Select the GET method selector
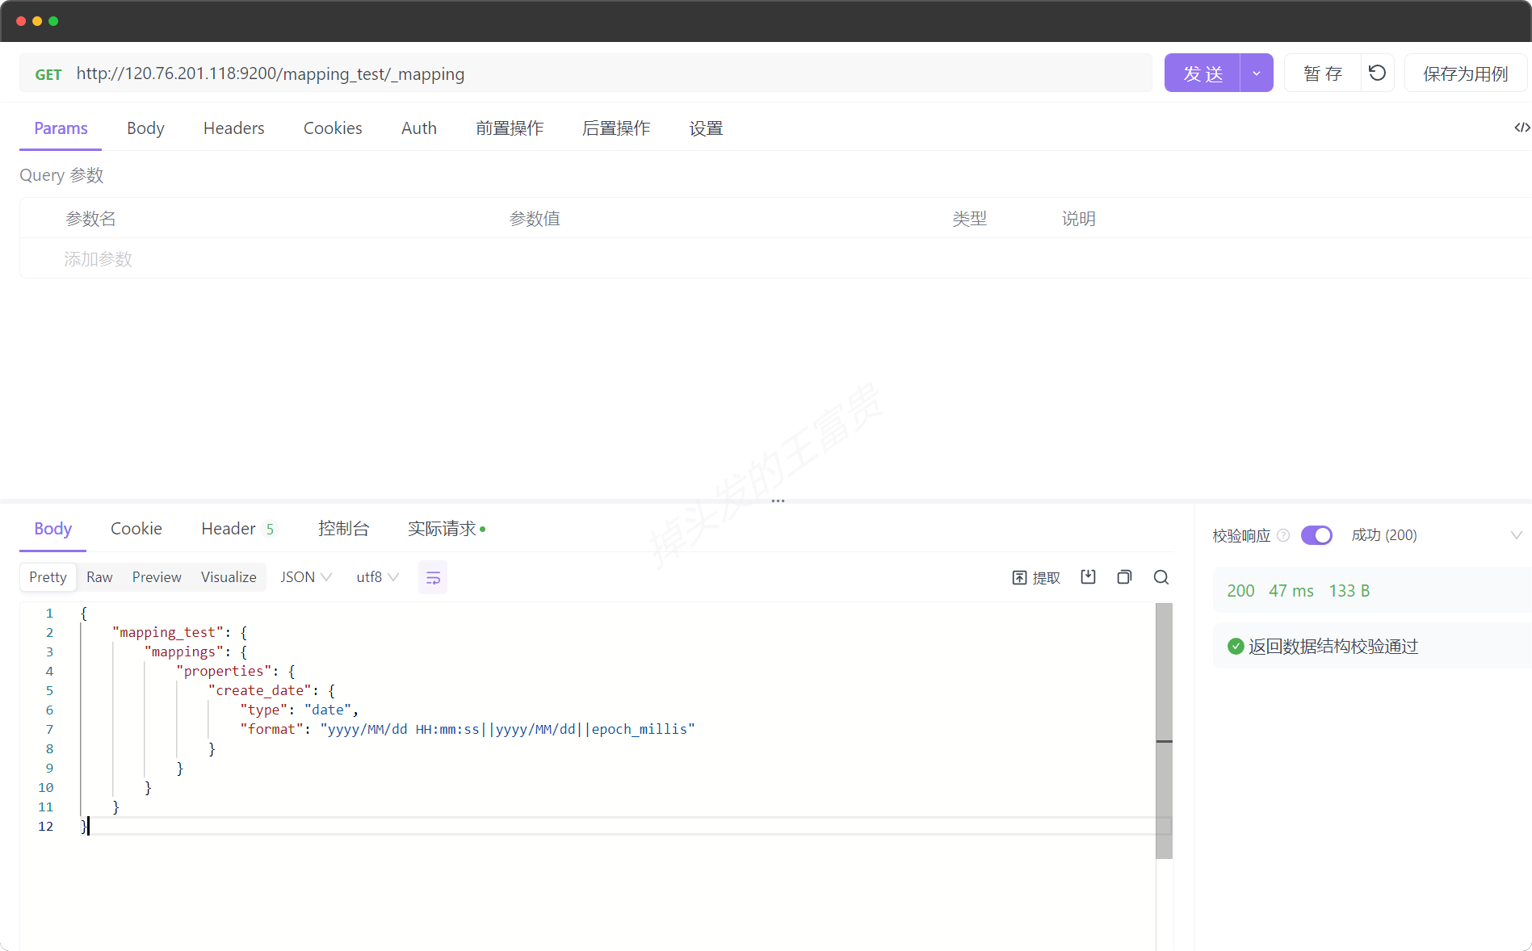This screenshot has width=1532, height=951. pyautogui.click(x=48, y=74)
